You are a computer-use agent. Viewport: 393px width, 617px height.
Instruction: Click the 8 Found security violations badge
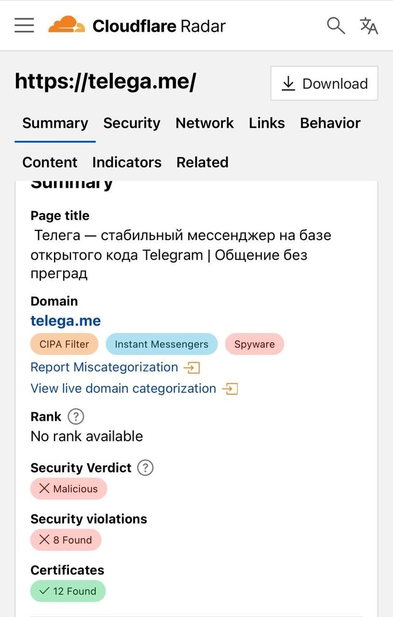point(66,540)
